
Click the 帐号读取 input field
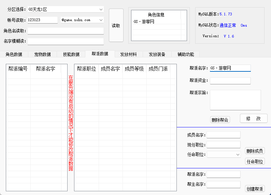coord(42,20)
